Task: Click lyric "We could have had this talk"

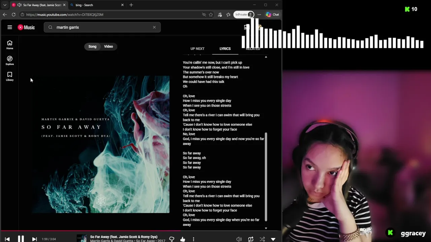Action: 203,82
